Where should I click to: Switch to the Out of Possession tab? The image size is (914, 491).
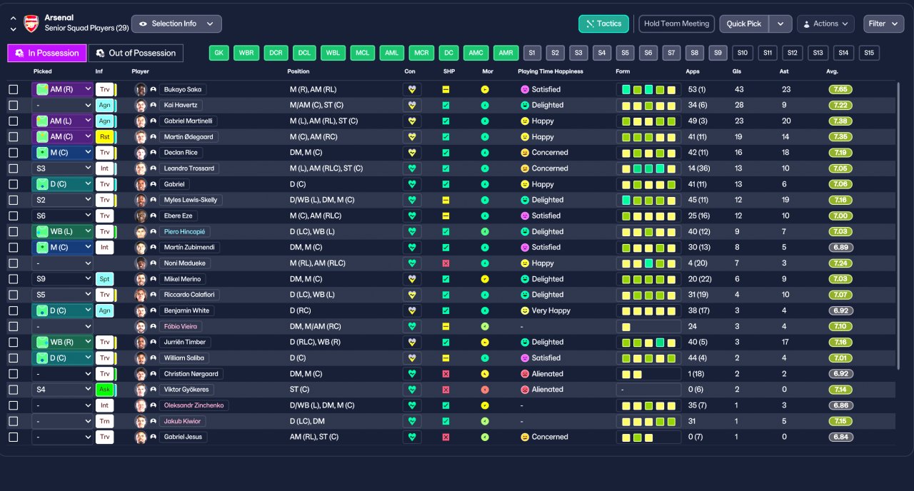click(136, 53)
